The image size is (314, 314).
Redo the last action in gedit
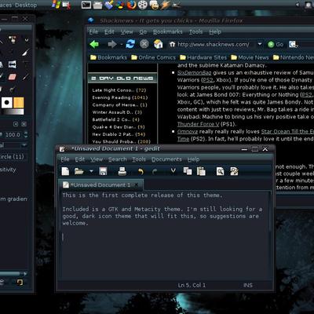pos(155,171)
